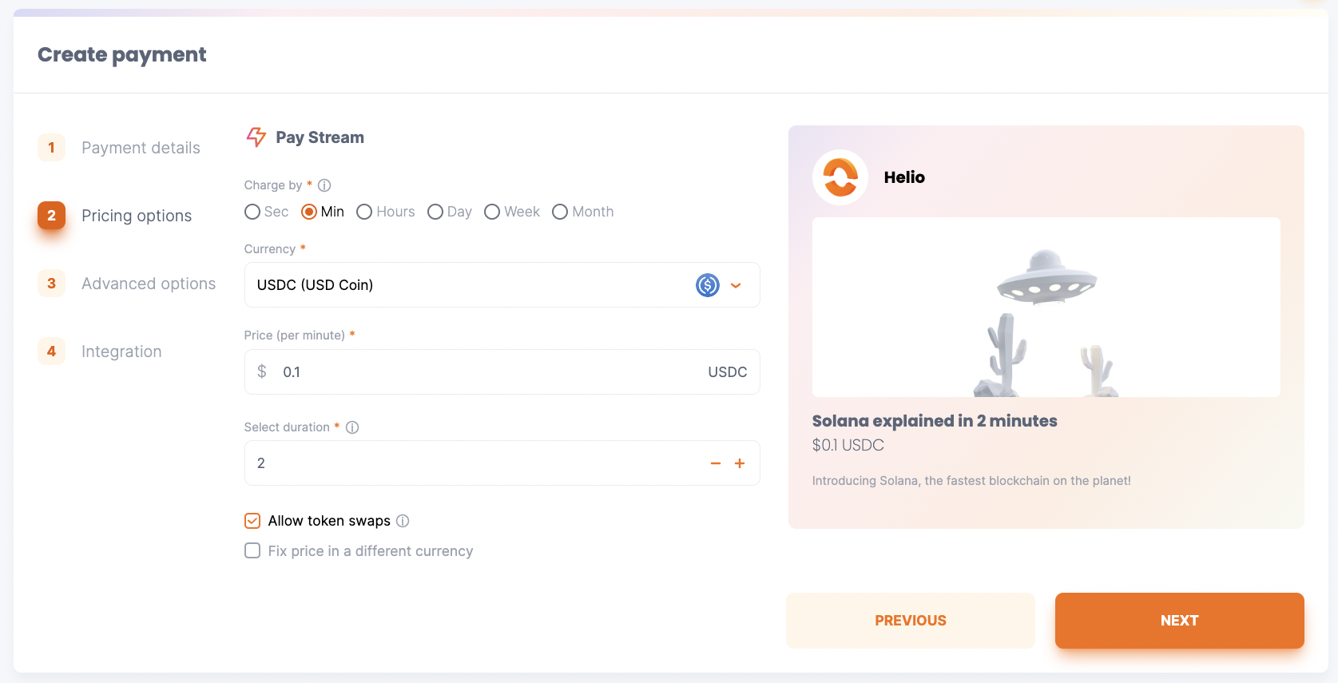
Task: Click the Price per minute input field
Action: (x=487, y=372)
